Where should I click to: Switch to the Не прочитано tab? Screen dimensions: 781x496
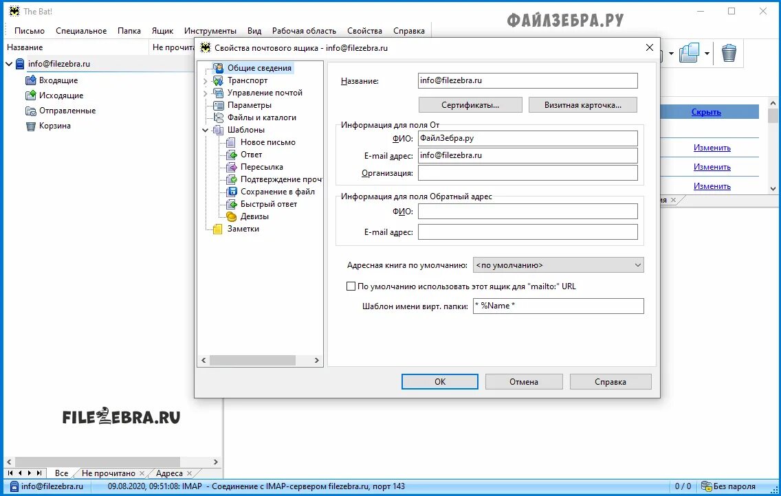click(x=109, y=473)
